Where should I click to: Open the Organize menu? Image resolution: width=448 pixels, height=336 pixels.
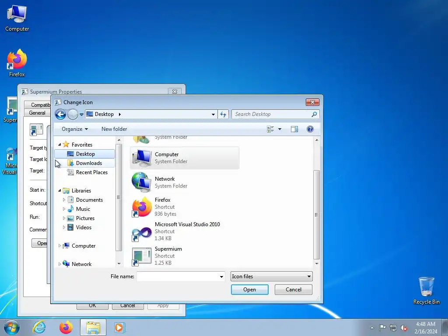click(74, 129)
